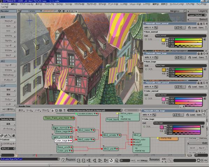
Task: Click the script editor icon beside Playback
Action: 63,160
